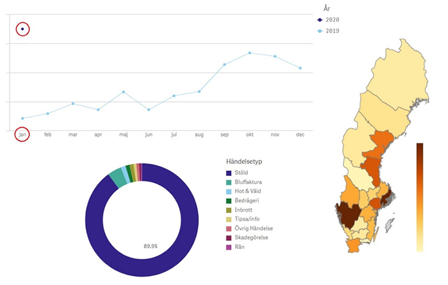Select the circled 2020 January data point
This screenshot has width=448, height=285.
23,29
